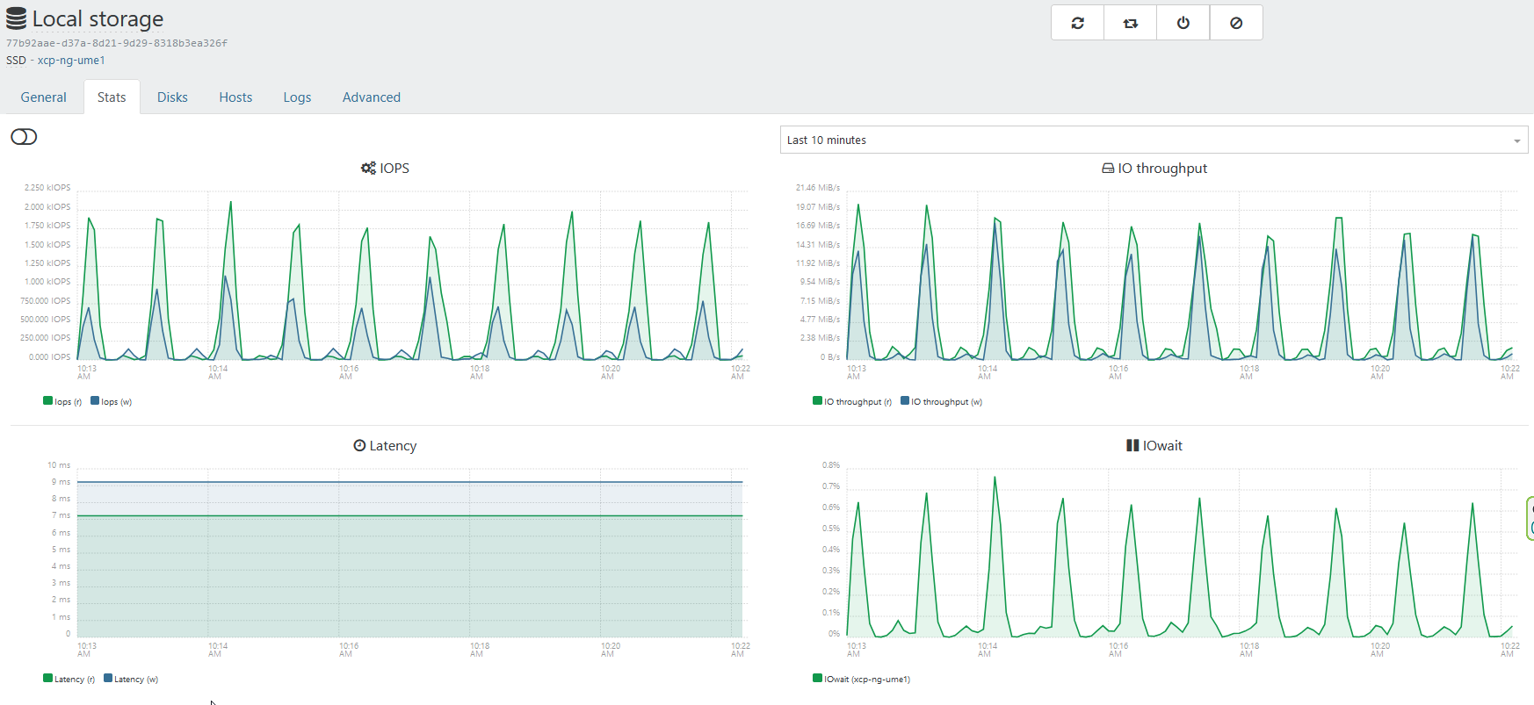Toggle Latency (w) legend entry
The height and width of the screenshot is (705, 1534).
[x=131, y=679]
